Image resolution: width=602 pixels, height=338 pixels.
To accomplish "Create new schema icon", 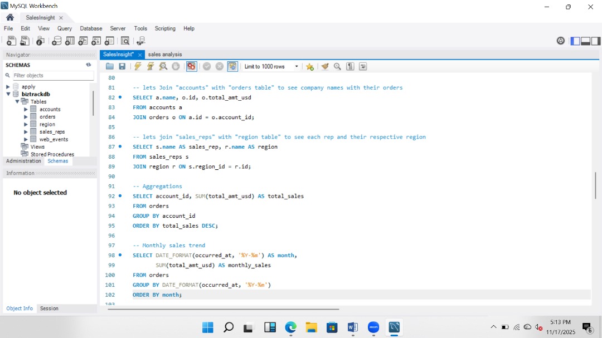I will coord(56,41).
